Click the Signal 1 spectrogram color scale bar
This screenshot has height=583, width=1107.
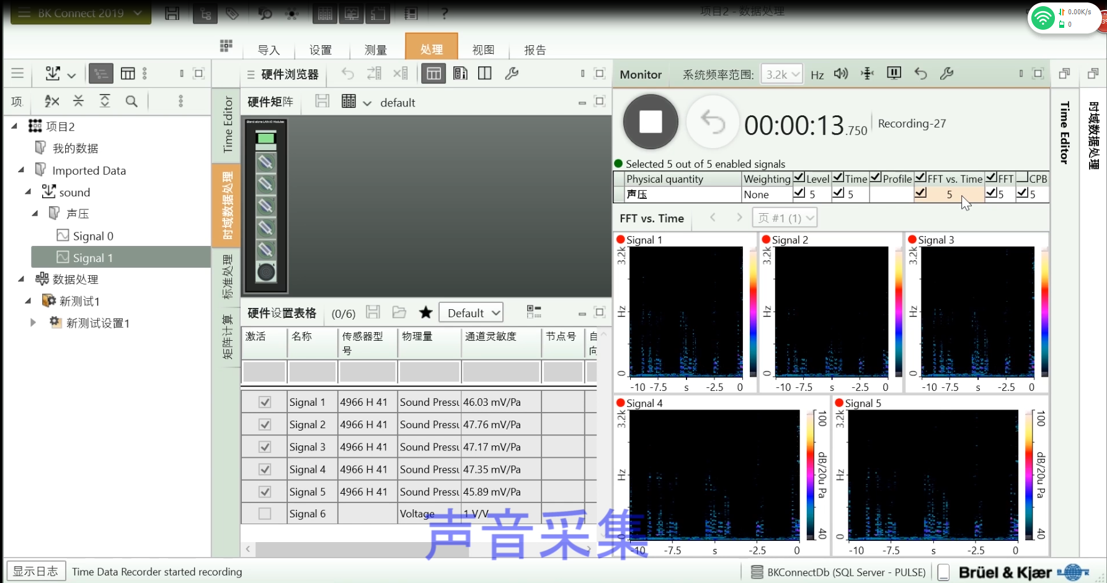tap(753, 312)
